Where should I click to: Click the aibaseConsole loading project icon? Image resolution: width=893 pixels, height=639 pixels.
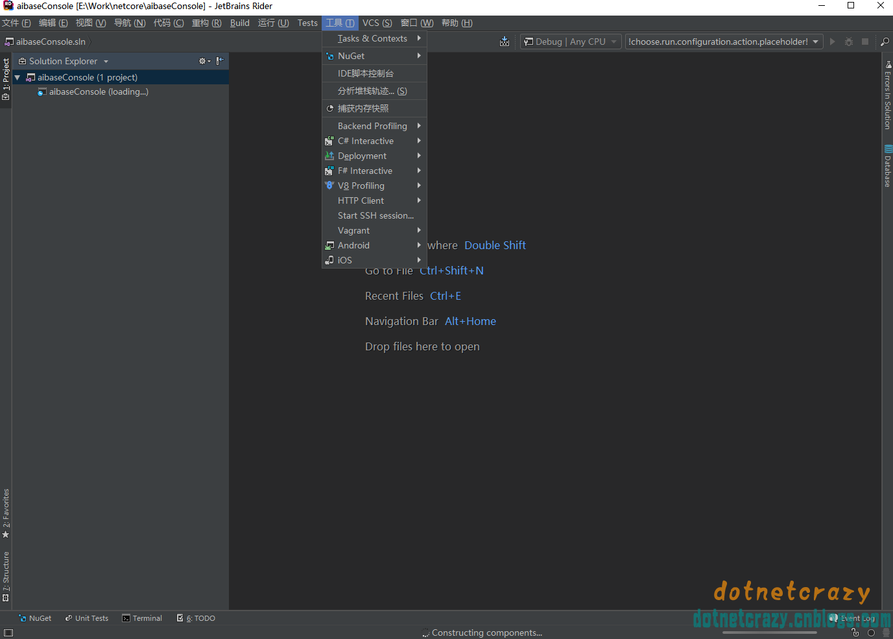pyautogui.click(x=42, y=92)
